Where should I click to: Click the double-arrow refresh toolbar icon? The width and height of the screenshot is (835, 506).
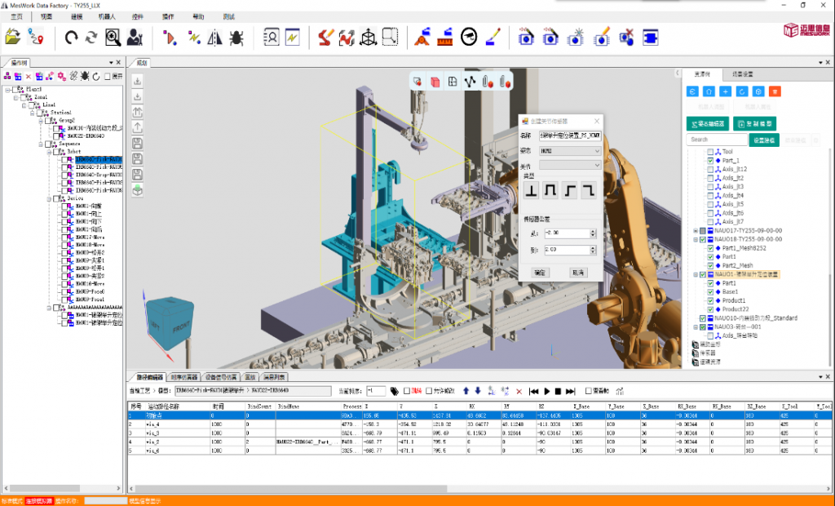[x=91, y=38]
